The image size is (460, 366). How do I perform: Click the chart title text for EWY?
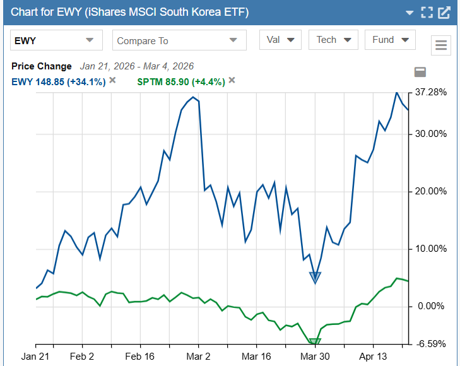tap(129, 13)
